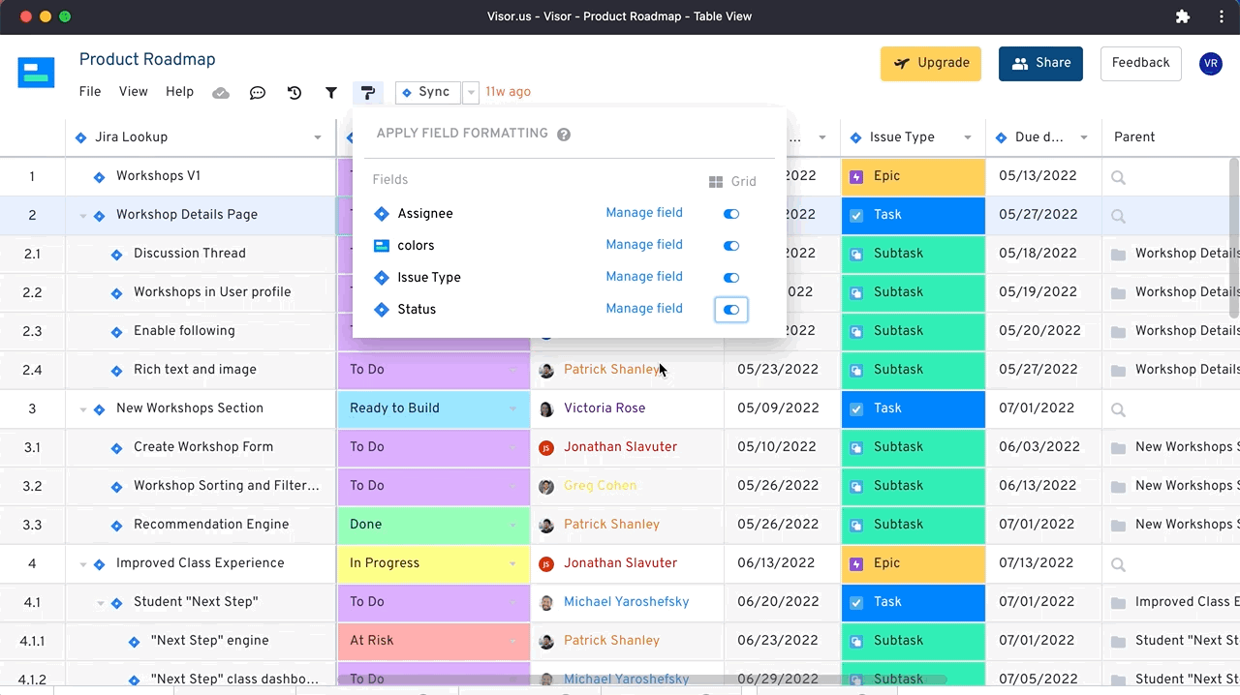
Task: Click the filter funnel icon
Action: [331, 93]
